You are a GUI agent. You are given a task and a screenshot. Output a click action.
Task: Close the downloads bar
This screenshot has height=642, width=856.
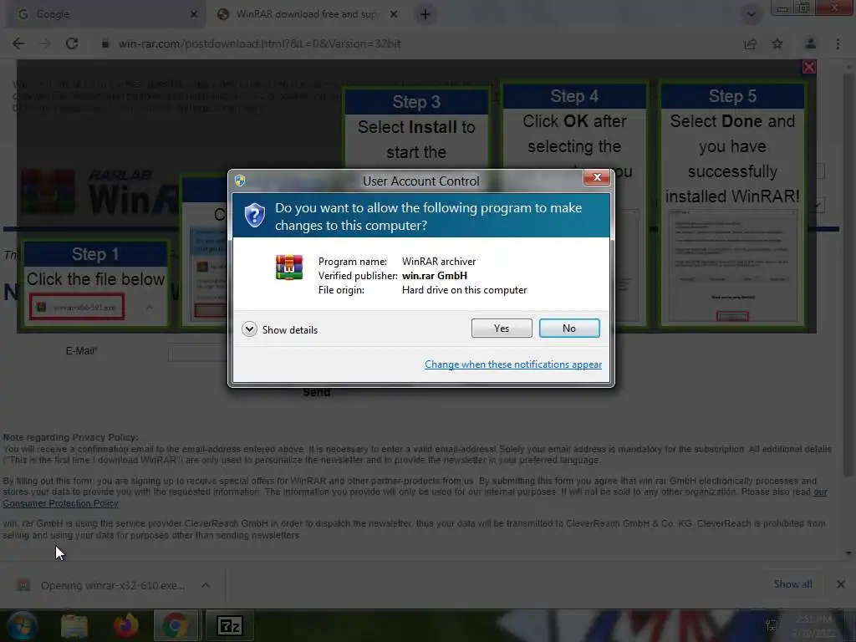coord(841,584)
